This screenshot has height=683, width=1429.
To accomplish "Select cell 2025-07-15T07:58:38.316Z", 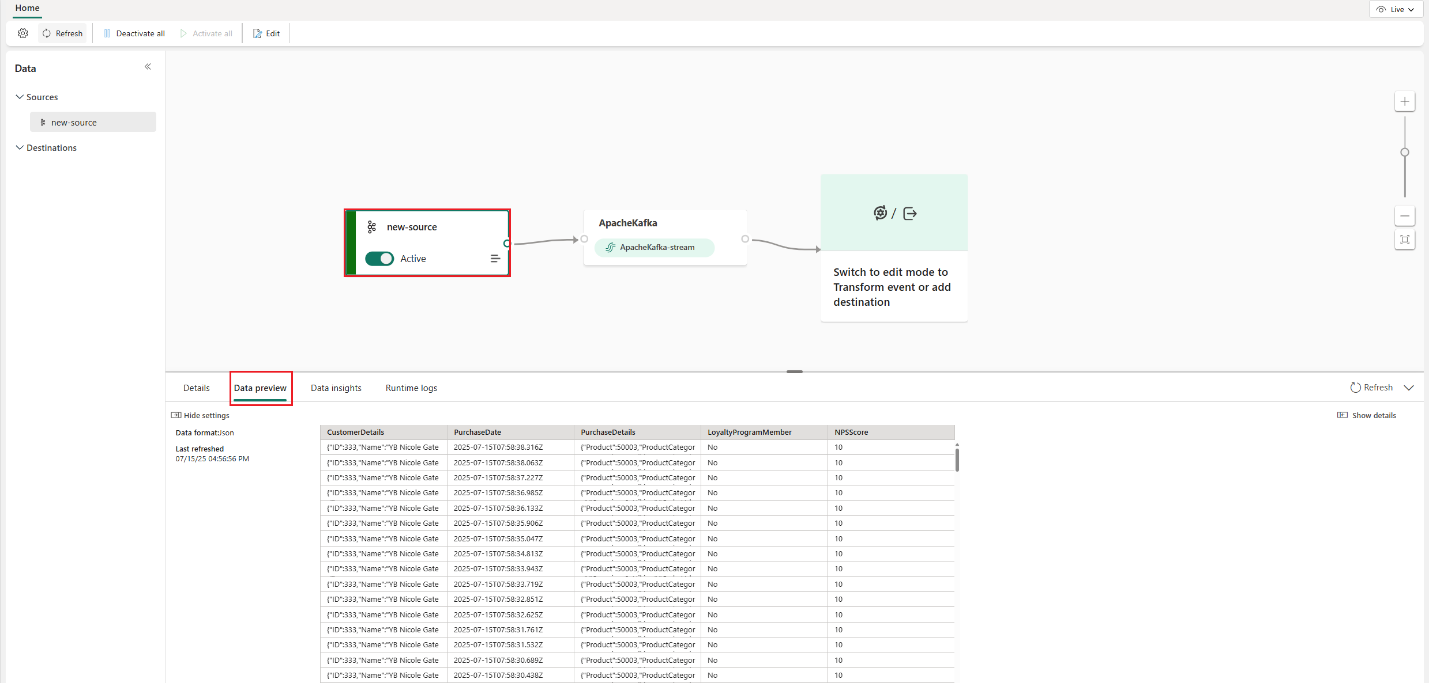I will 510,447.
